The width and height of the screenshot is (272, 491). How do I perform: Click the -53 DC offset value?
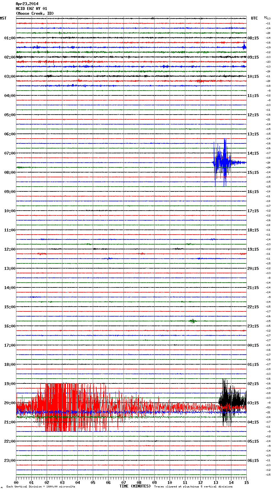(x=268, y=407)
